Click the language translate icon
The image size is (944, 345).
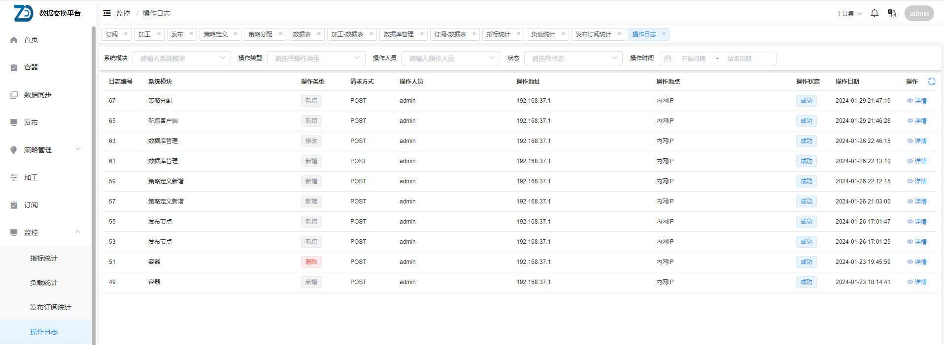coord(892,13)
